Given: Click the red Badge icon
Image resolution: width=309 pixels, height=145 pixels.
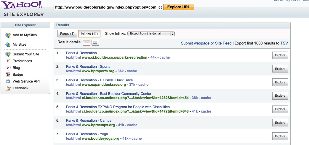Looking at the screenshot, I should pos(8,75).
